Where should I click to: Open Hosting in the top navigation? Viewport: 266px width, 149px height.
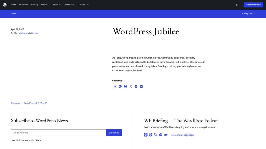click(x=35, y=5)
